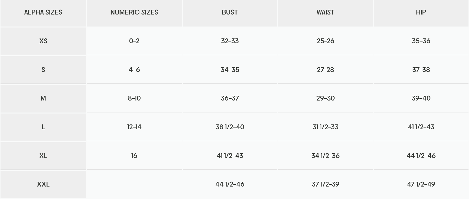
Task: Select numeric size 8–10 cell
Action: tap(134, 98)
